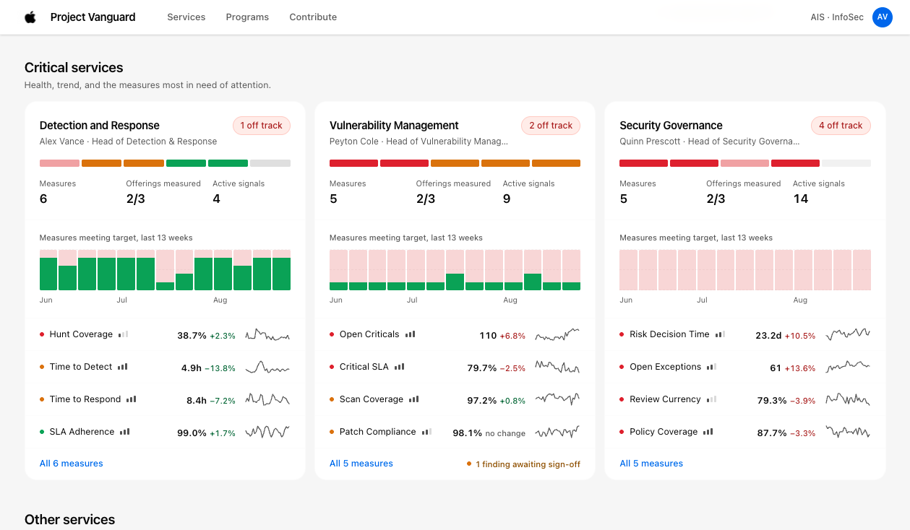Click the Review Currency sparkline chart

tap(848, 400)
